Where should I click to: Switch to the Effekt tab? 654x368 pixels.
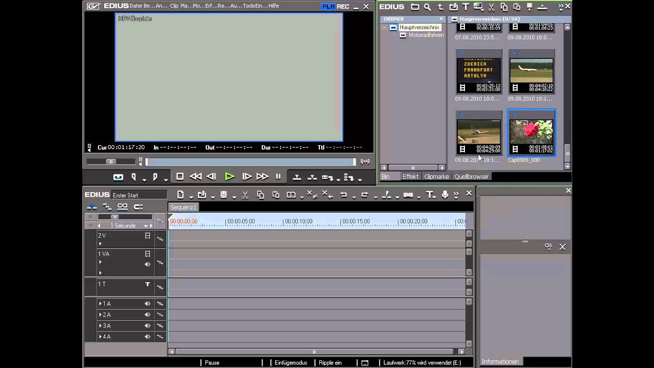(410, 176)
